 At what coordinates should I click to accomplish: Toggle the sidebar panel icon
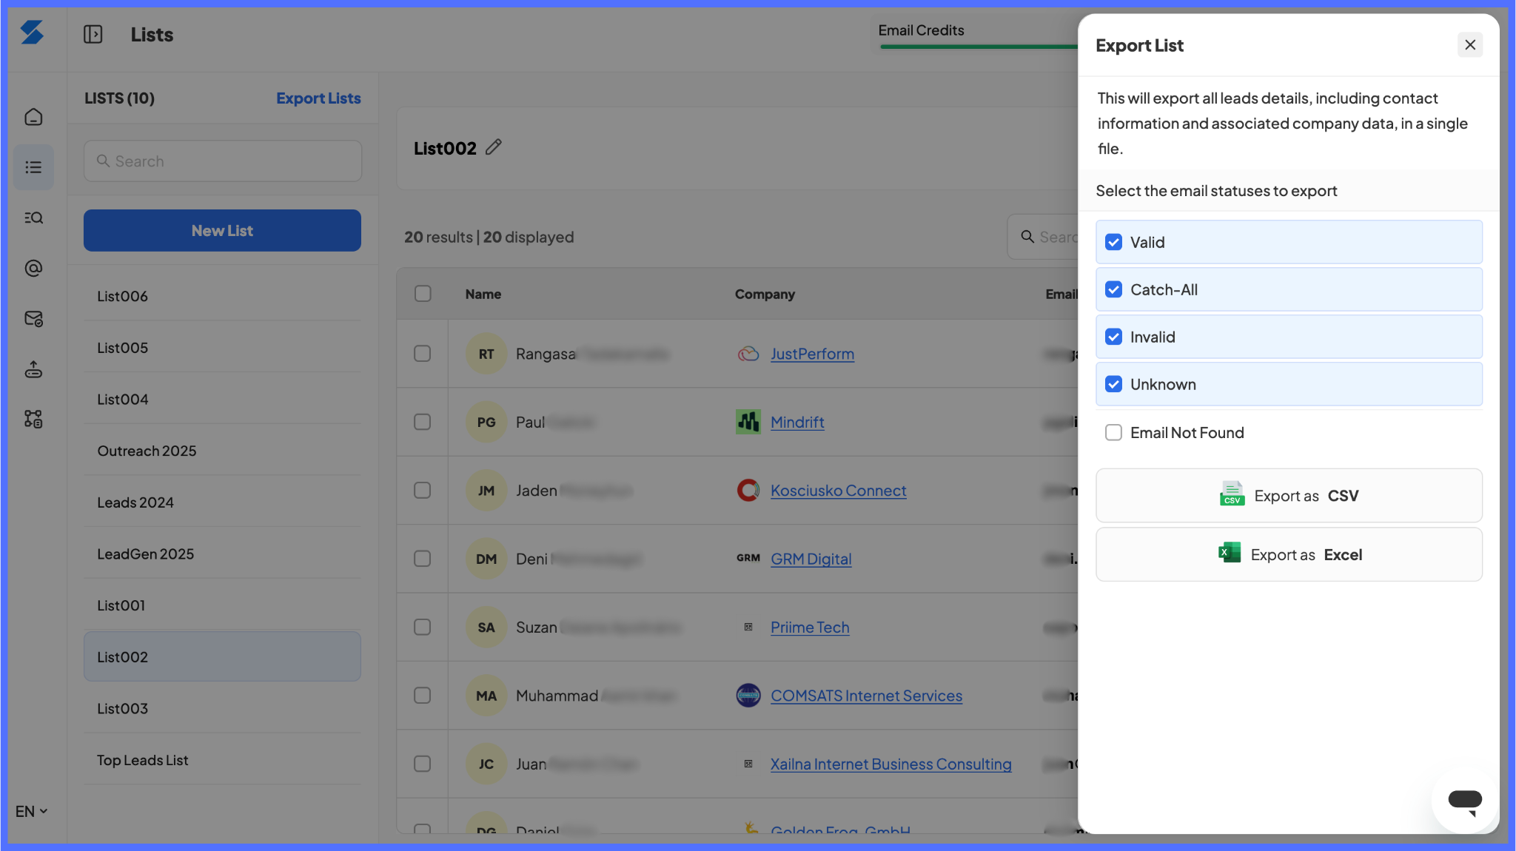tap(93, 34)
